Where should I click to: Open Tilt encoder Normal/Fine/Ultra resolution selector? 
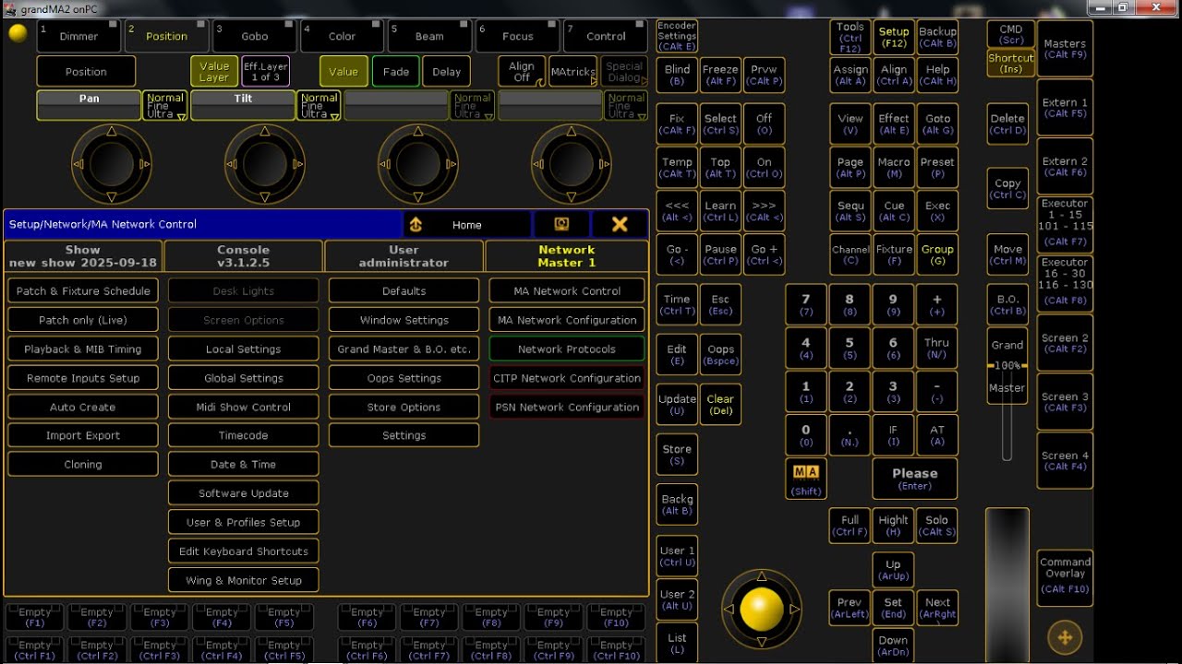click(320, 106)
